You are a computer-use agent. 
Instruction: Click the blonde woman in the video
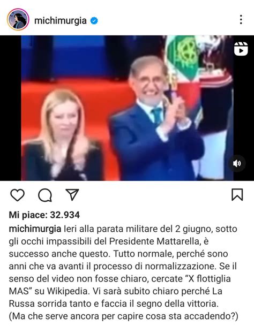click(x=63, y=135)
